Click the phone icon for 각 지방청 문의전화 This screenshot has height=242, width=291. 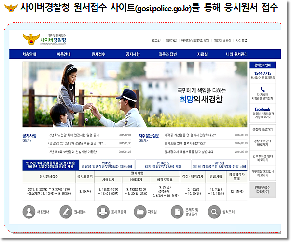point(263,89)
